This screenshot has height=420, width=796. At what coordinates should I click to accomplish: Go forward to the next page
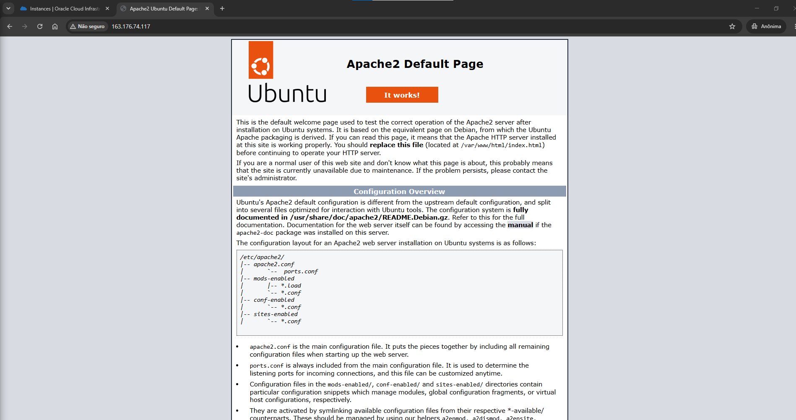(x=25, y=26)
